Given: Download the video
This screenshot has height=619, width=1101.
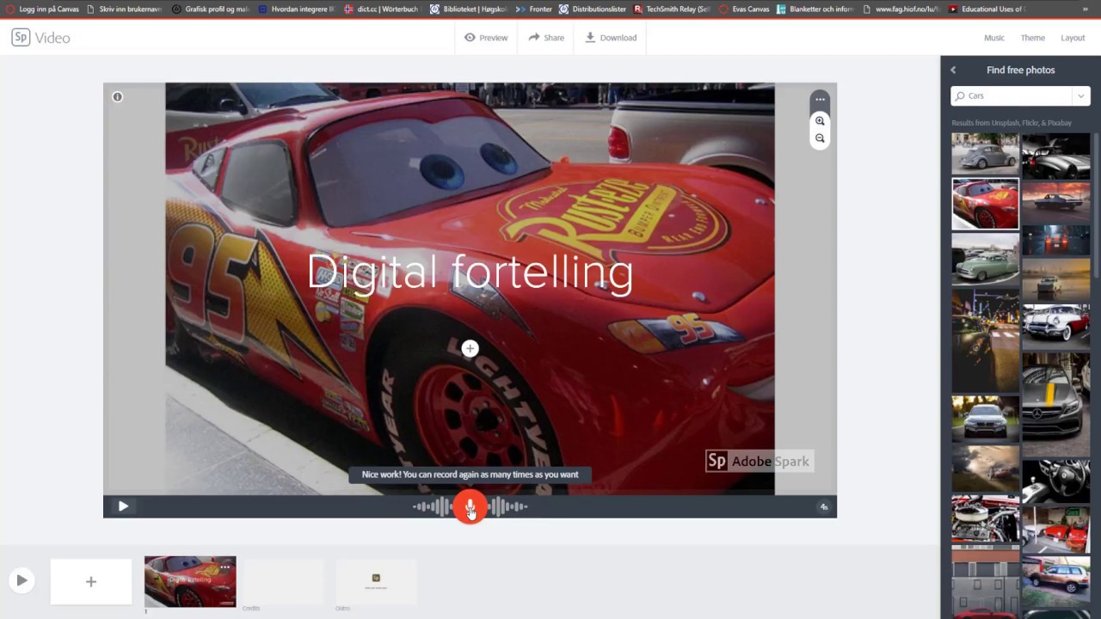Looking at the screenshot, I should 611,38.
